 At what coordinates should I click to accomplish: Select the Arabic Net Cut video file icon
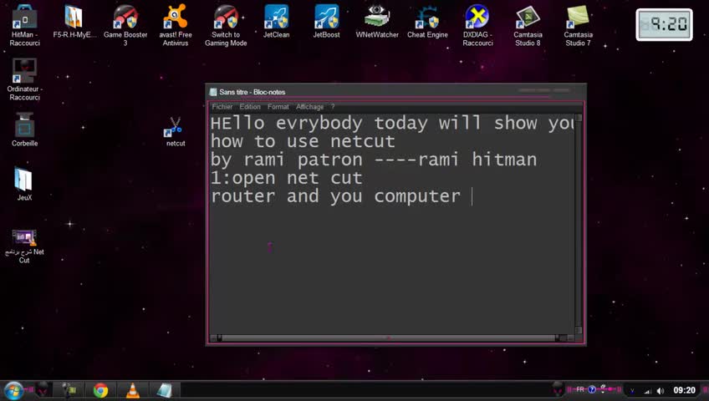pyautogui.click(x=24, y=246)
